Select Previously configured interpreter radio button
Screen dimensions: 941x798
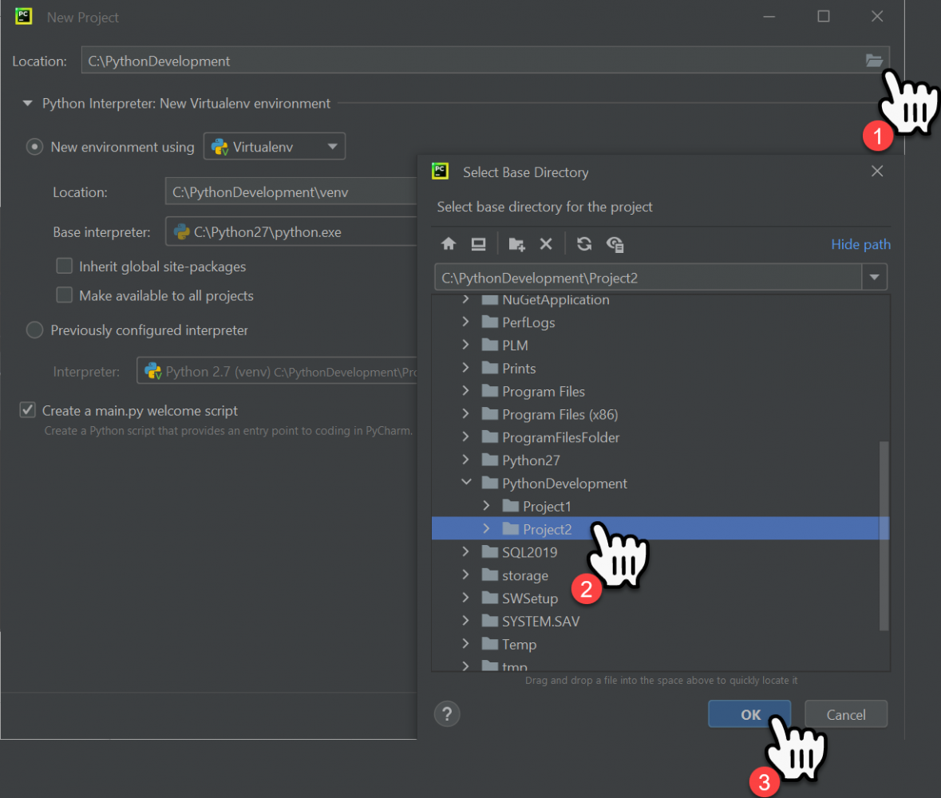pyautogui.click(x=34, y=330)
